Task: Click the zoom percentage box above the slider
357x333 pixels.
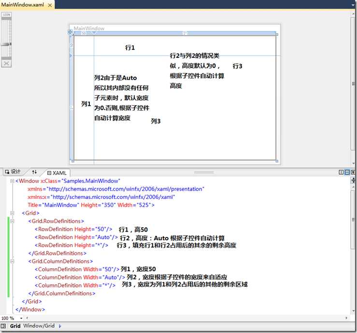Action: 6,14
